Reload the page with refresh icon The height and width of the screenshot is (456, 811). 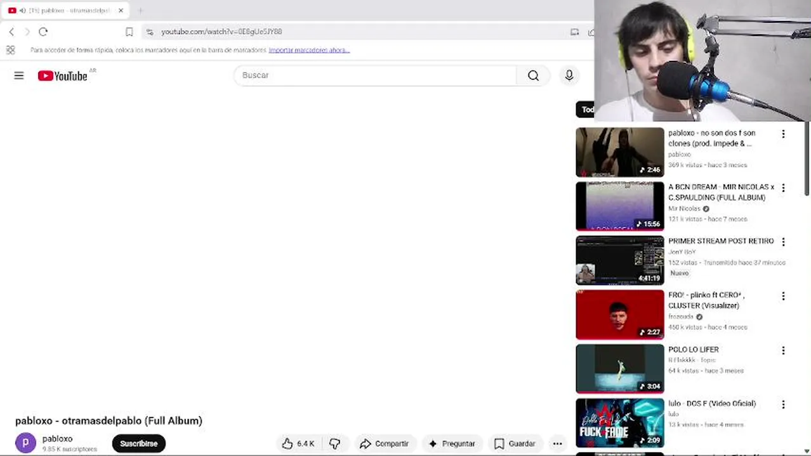[x=43, y=32]
